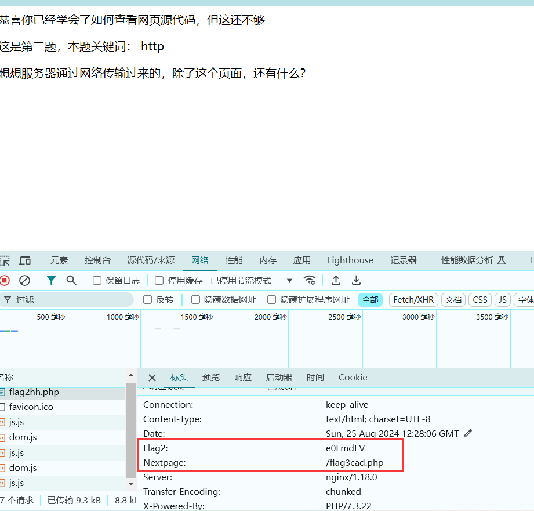Image resolution: width=534 pixels, height=511 pixels.
Task: Open network conditions wifi icon
Action: click(310, 281)
